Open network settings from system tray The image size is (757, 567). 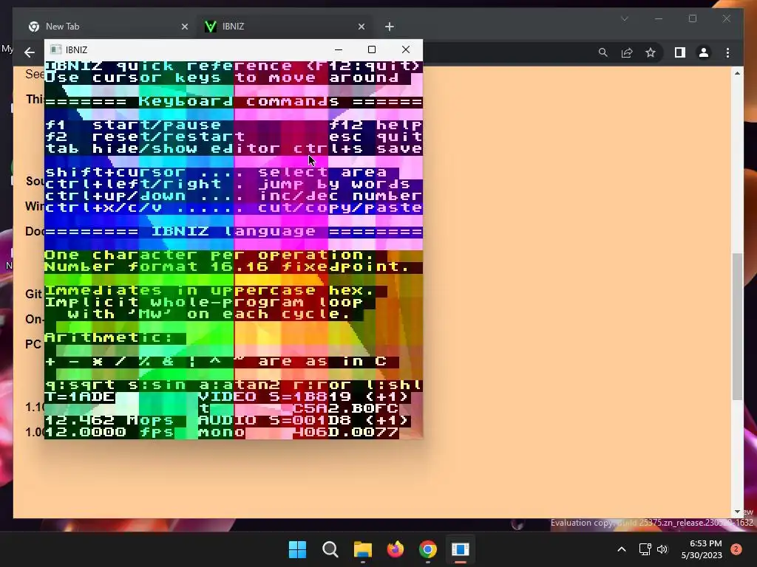tap(645, 549)
